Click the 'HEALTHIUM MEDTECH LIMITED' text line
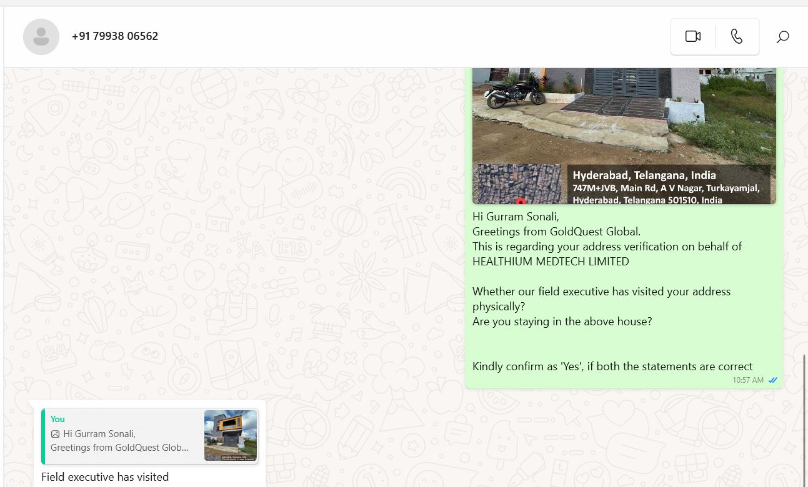808x487 pixels. tap(551, 262)
